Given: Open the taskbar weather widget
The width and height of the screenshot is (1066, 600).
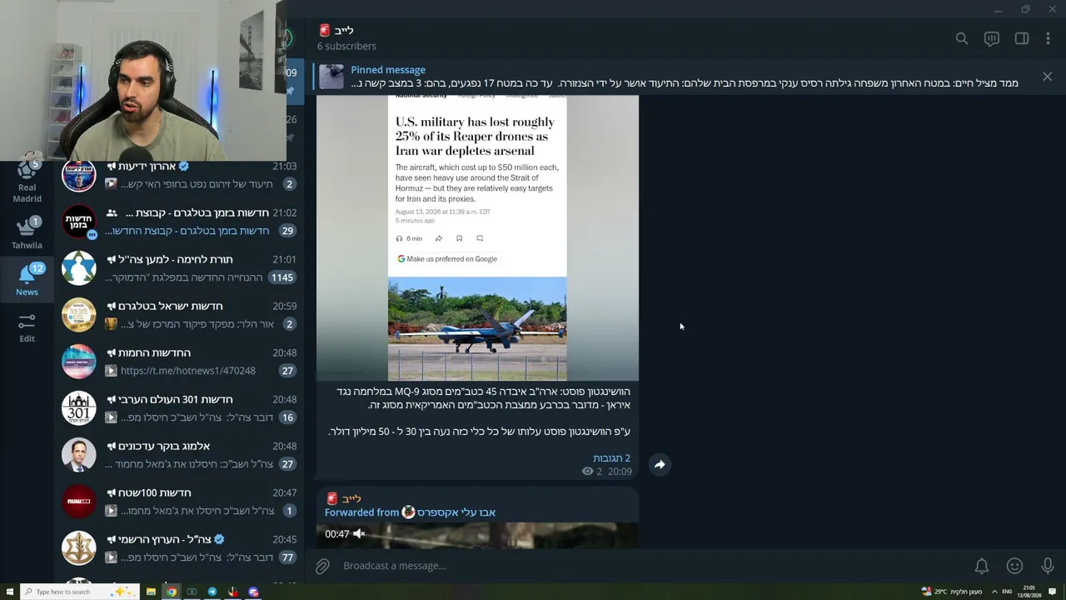Looking at the screenshot, I should (952, 592).
